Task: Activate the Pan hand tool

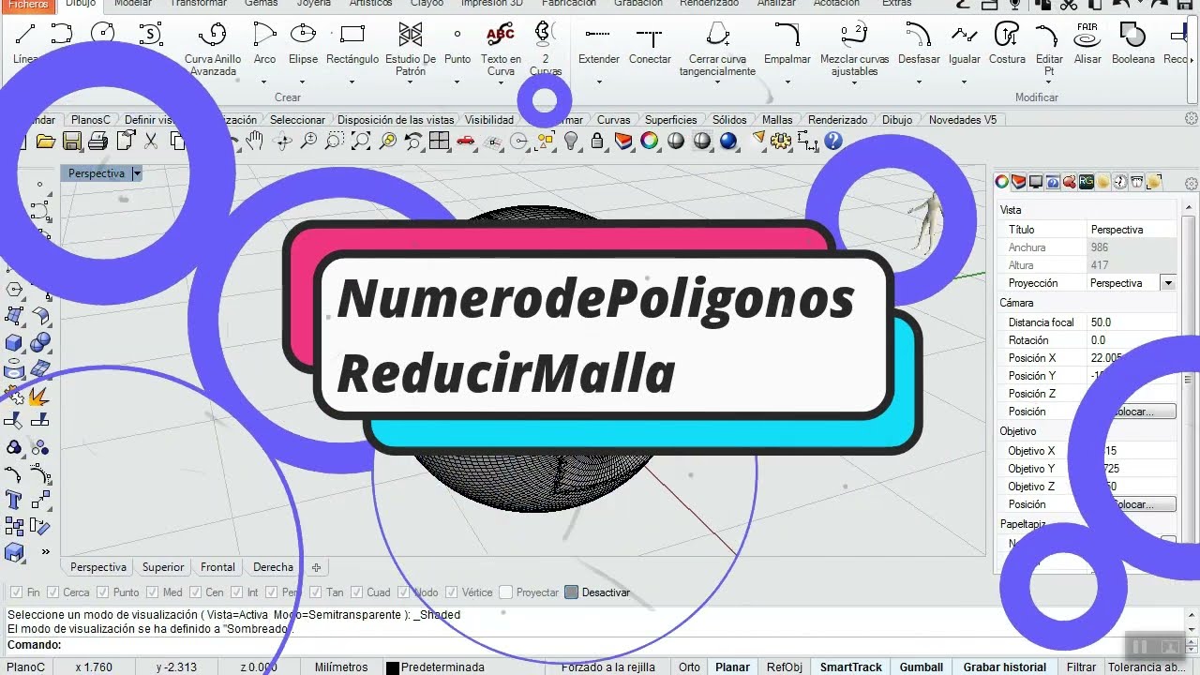Action: [x=254, y=142]
